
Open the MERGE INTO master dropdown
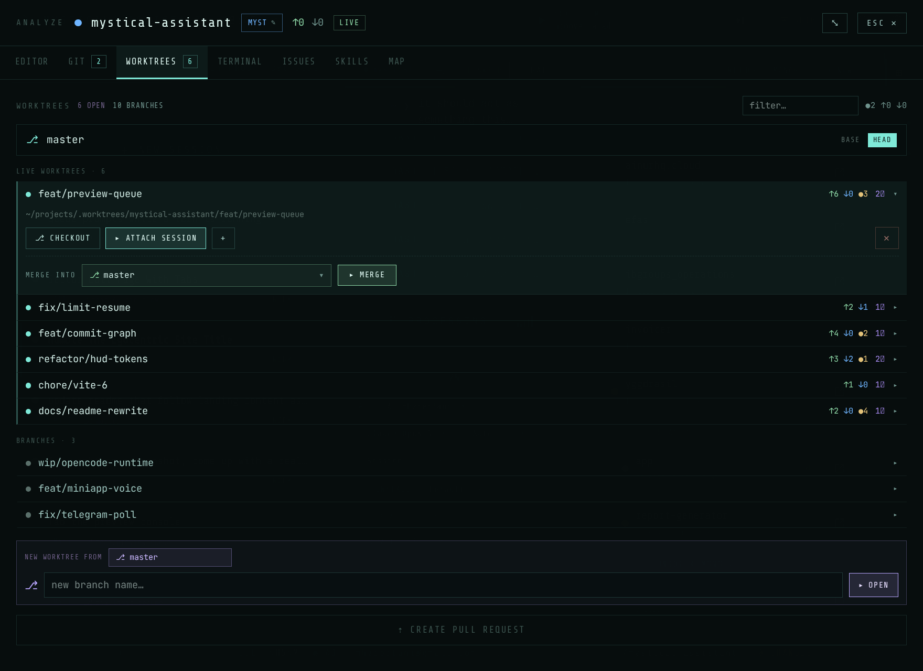pyautogui.click(x=207, y=275)
